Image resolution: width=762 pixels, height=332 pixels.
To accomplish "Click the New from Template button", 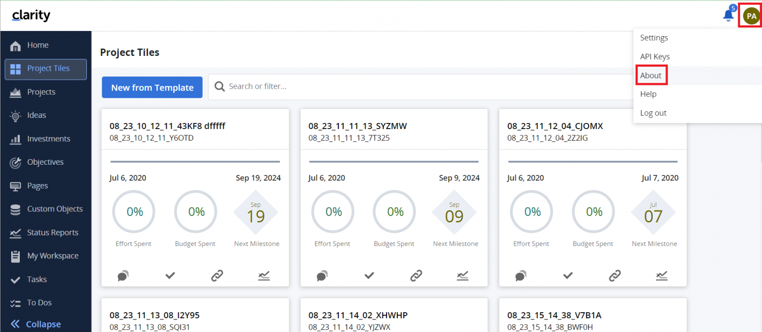I will pos(152,87).
